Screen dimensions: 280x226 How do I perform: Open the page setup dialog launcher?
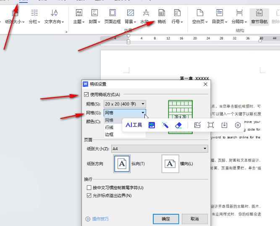[x=66, y=32]
